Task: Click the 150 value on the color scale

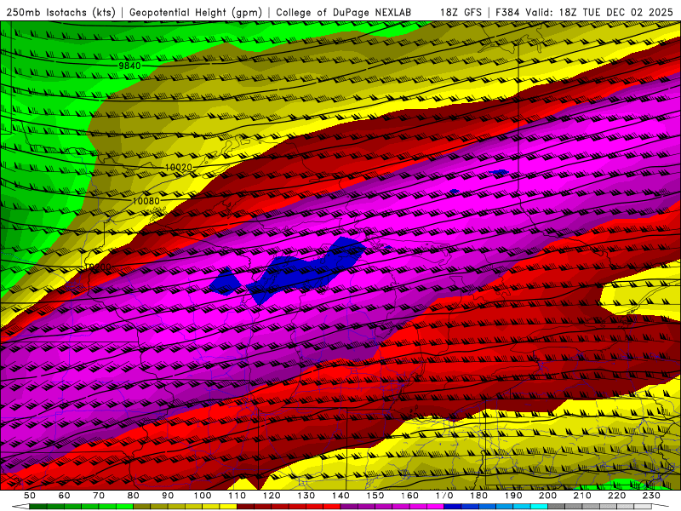Action: pos(375,496)
